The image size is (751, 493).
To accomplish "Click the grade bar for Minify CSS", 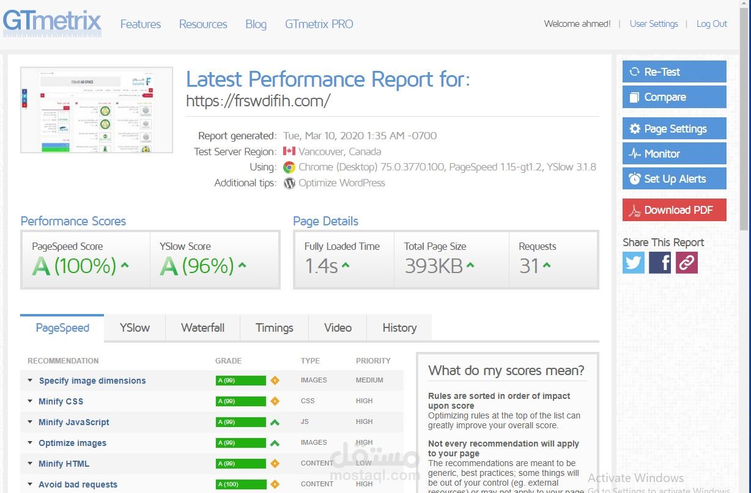I will [241, 401].
